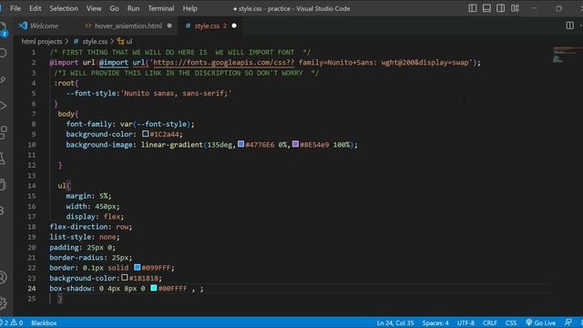583x328 pixels.
Task: Start Go Live server
Action: (540, 323)
